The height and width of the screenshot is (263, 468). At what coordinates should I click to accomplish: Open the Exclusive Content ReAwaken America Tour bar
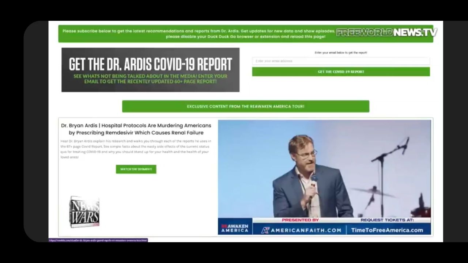(x=245, y=106)
